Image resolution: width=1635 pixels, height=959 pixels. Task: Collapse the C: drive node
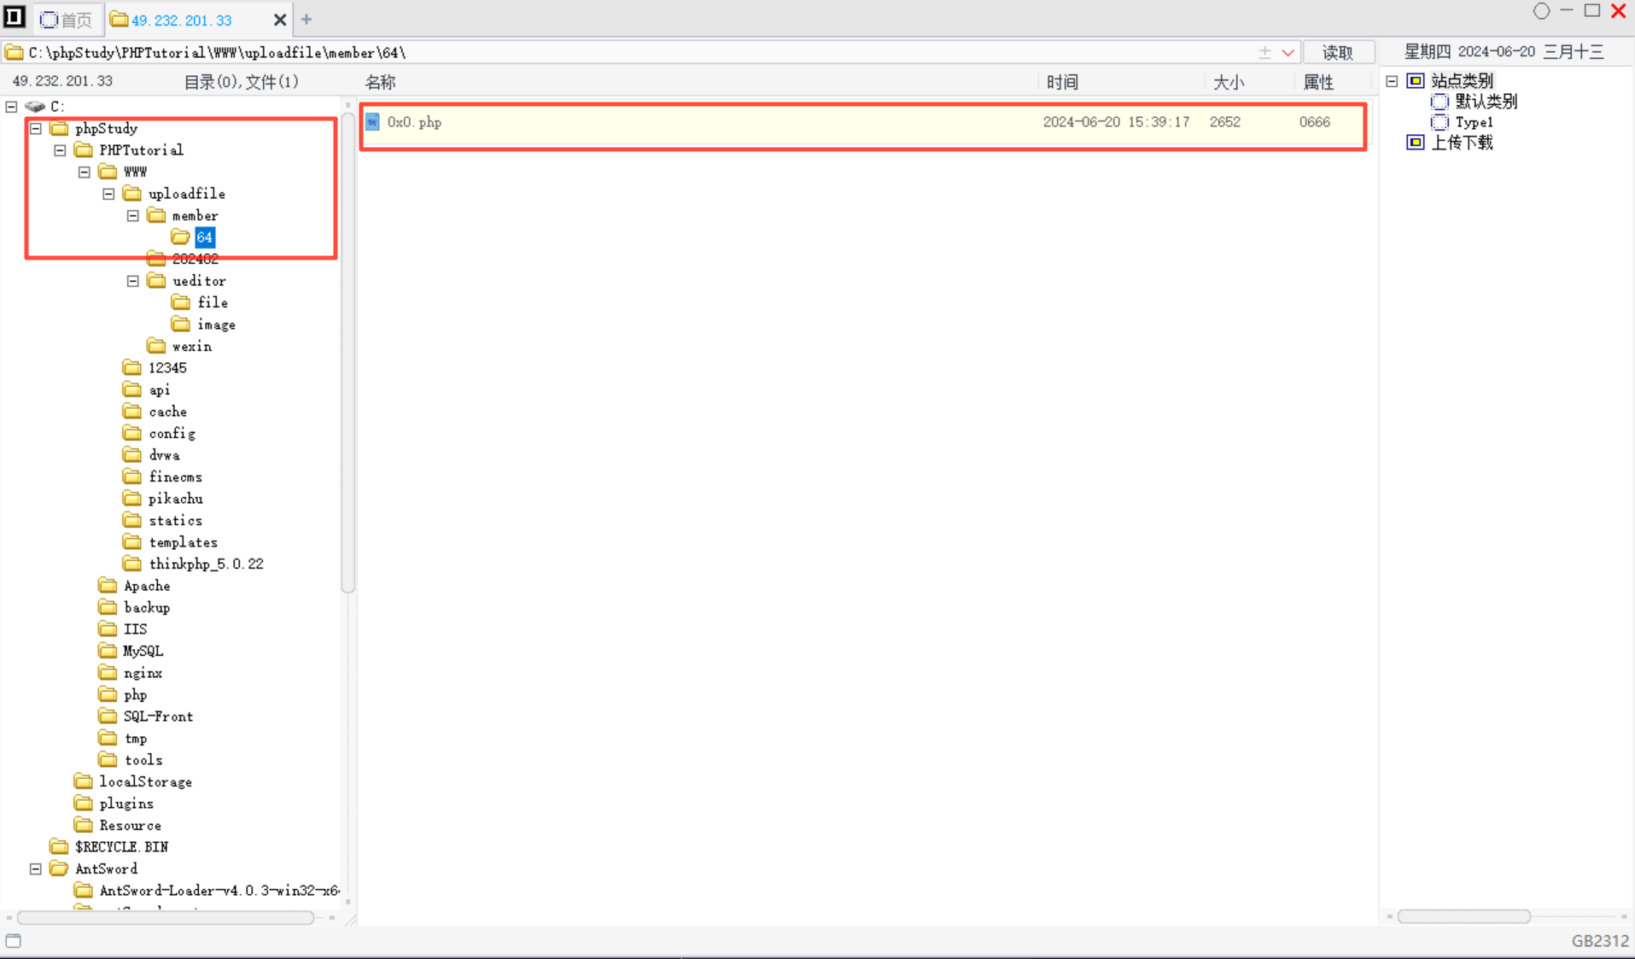tap(12, 107)
